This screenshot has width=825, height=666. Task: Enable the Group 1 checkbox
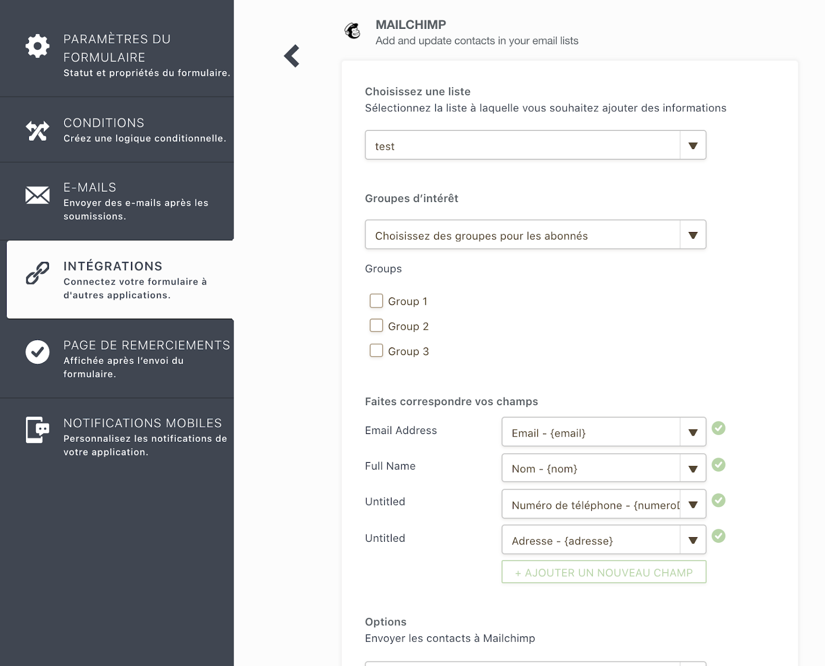(376, 301)
